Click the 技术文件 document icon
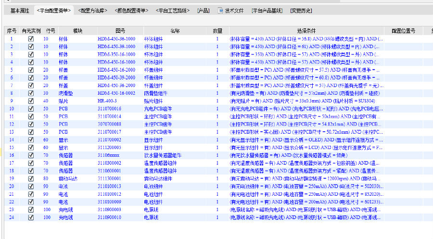 [220, 11]
